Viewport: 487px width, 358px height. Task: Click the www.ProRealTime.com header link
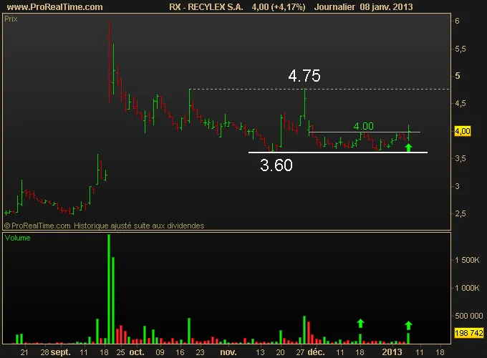click(x=54, y=7)
